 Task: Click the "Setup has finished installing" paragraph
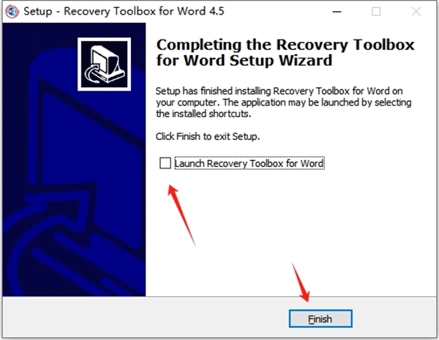[283, 103]
